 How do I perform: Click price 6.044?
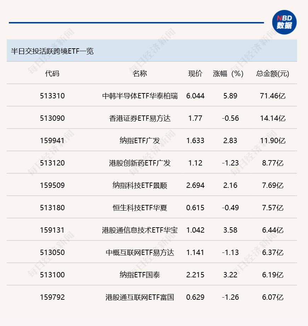pyautogui.click(x=195, y=96)
